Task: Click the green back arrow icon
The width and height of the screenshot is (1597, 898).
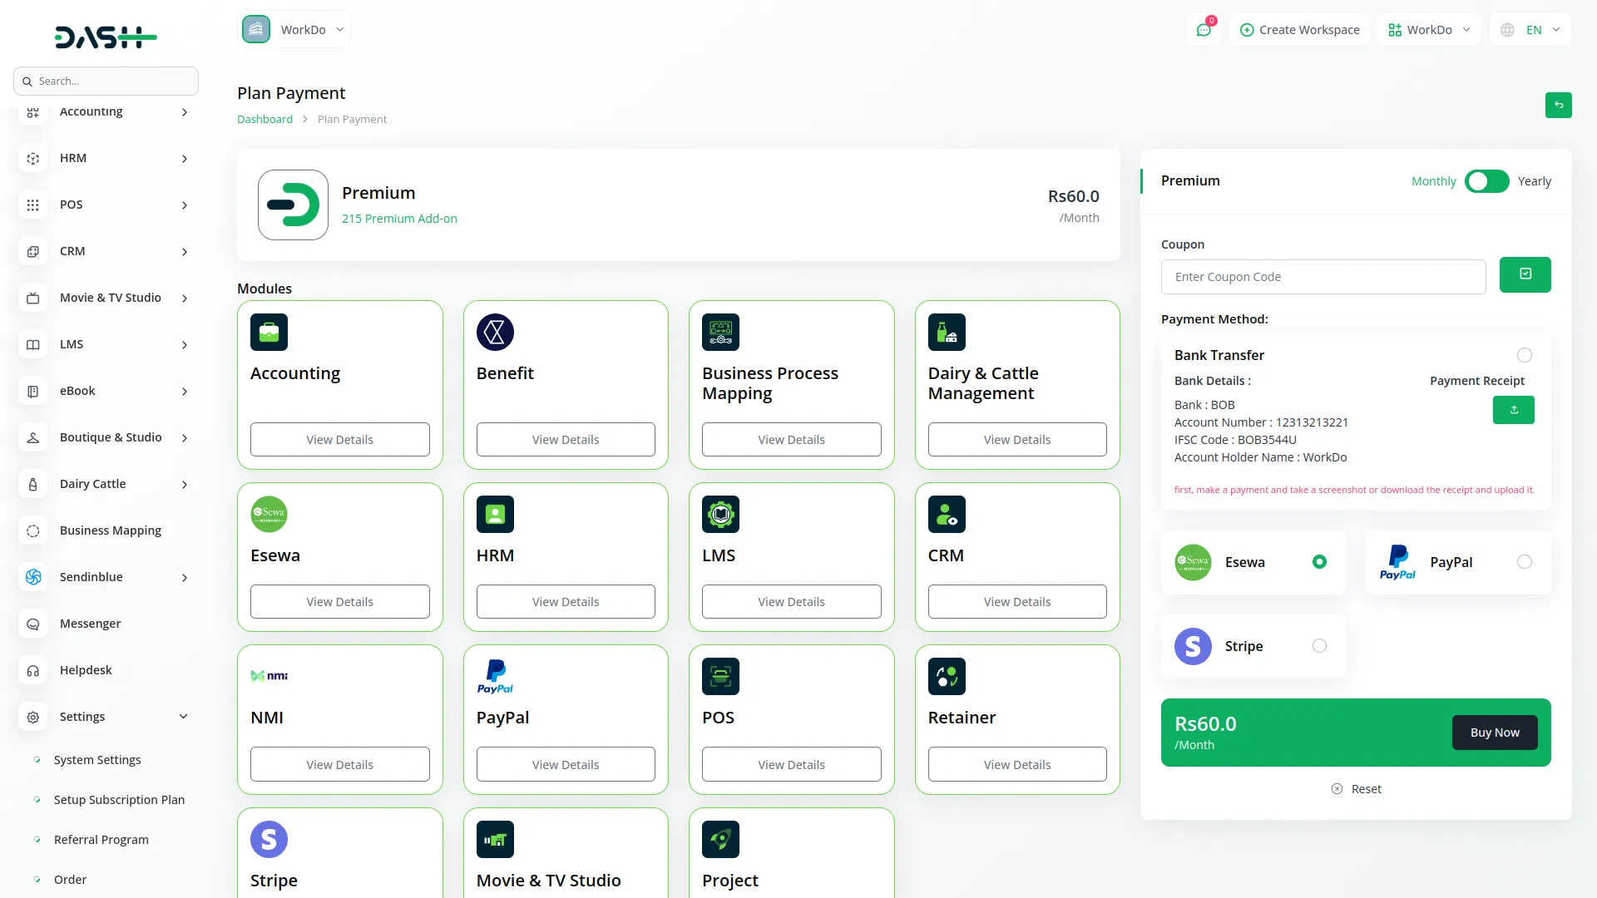Action: coord(1558,106)
